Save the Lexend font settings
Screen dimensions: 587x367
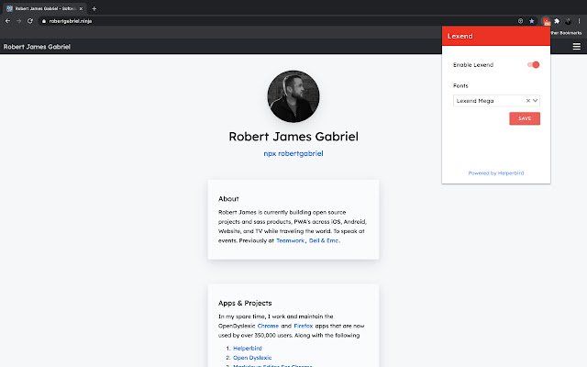525,118
